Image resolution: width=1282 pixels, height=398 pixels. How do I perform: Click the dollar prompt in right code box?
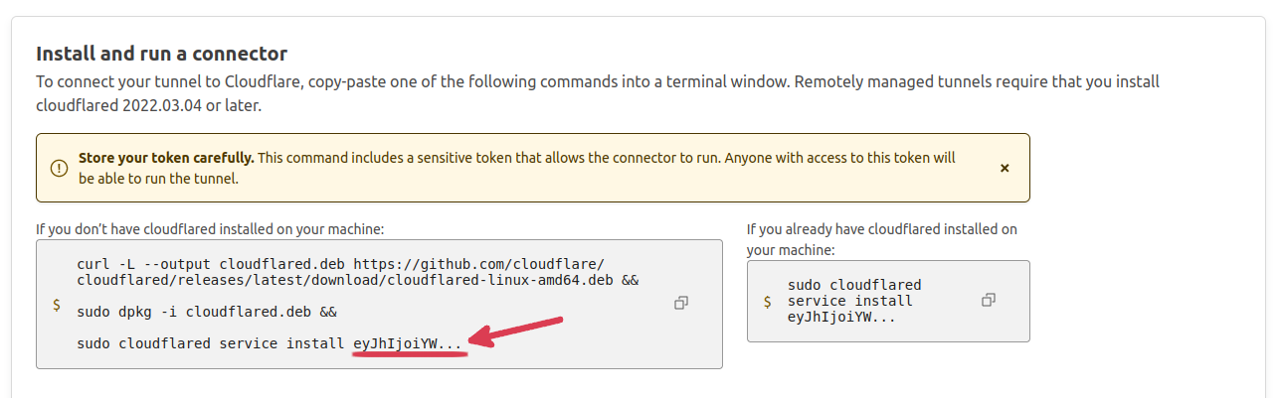[767, 302]
